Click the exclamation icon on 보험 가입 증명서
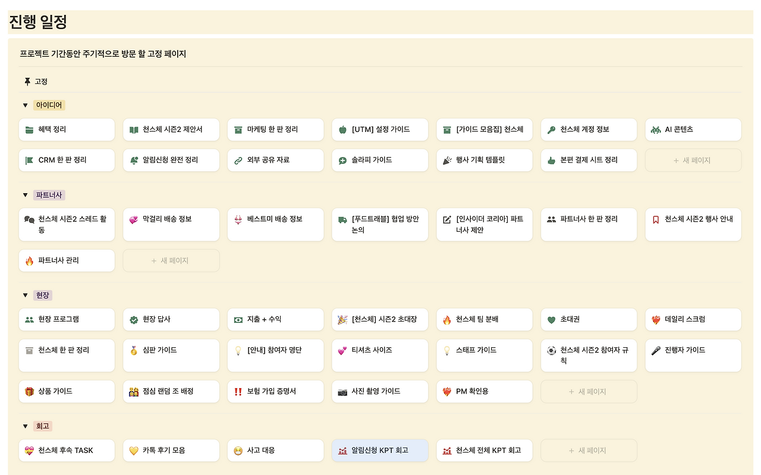761x475 pixels. tap(237, 391)
